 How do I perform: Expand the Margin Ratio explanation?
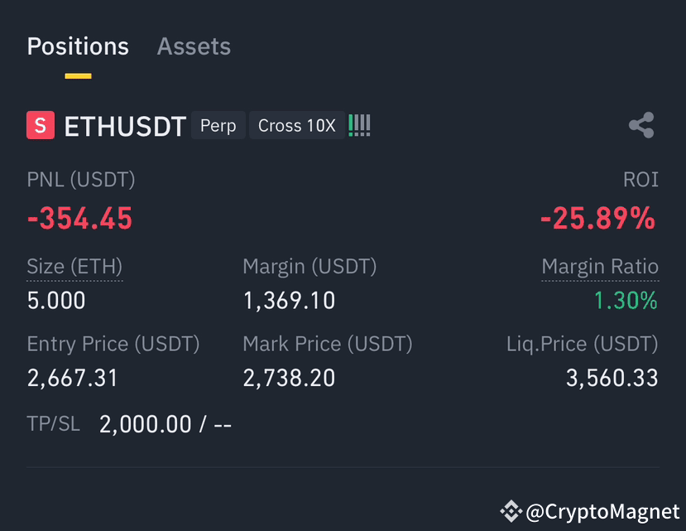point(600,266)
